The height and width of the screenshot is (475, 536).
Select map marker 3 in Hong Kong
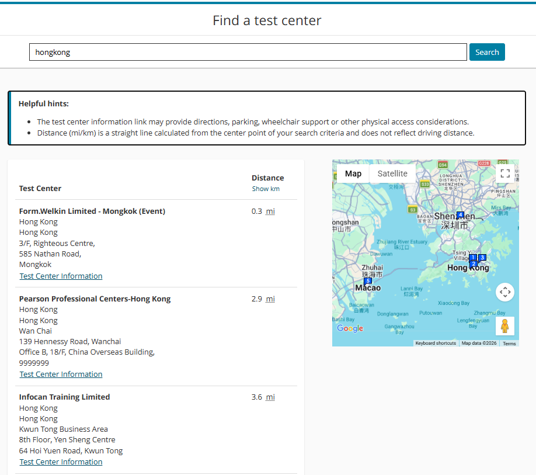[x=482, y=258]
